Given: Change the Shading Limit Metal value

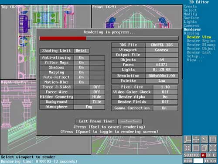Looking at the screenshot, I should click(82, 51).
